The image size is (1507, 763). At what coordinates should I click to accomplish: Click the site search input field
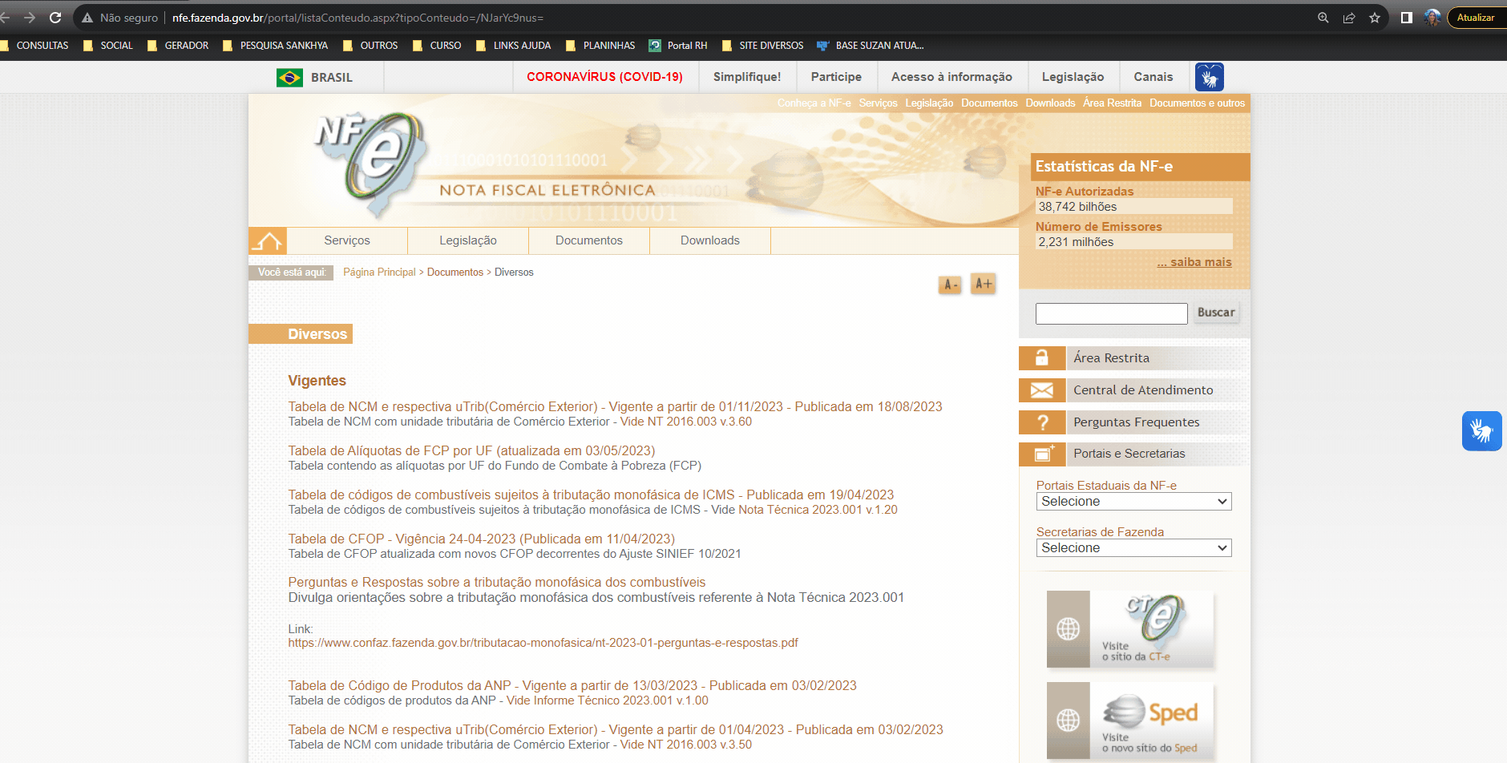(x=1111, y=313)
